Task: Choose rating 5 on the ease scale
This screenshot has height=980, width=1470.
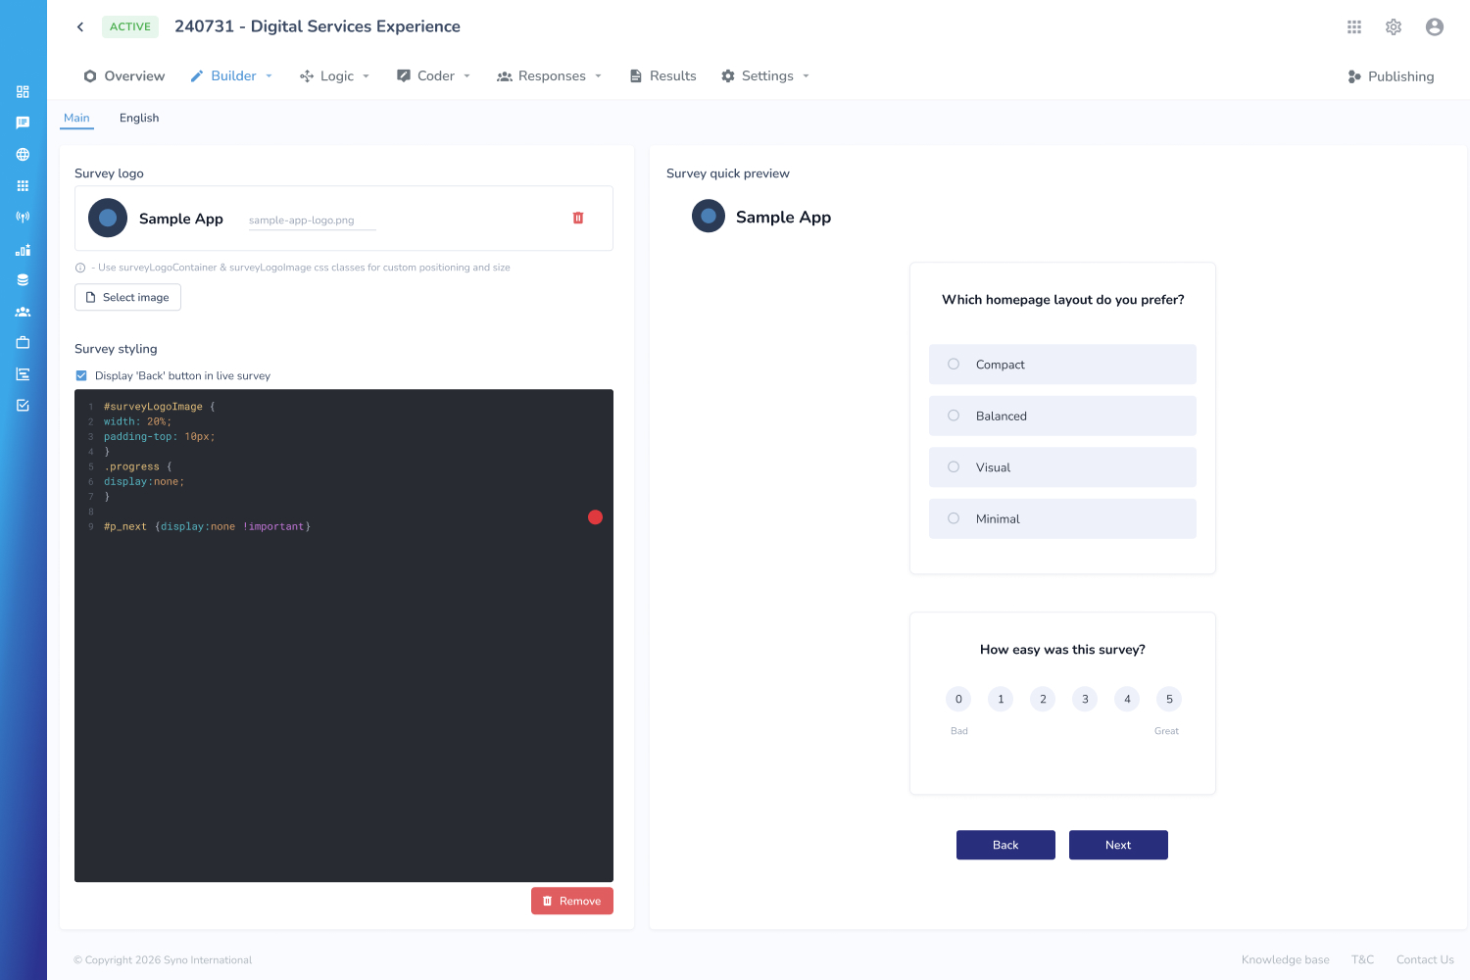Action: pyautogui.click(x=1169, y=699)
